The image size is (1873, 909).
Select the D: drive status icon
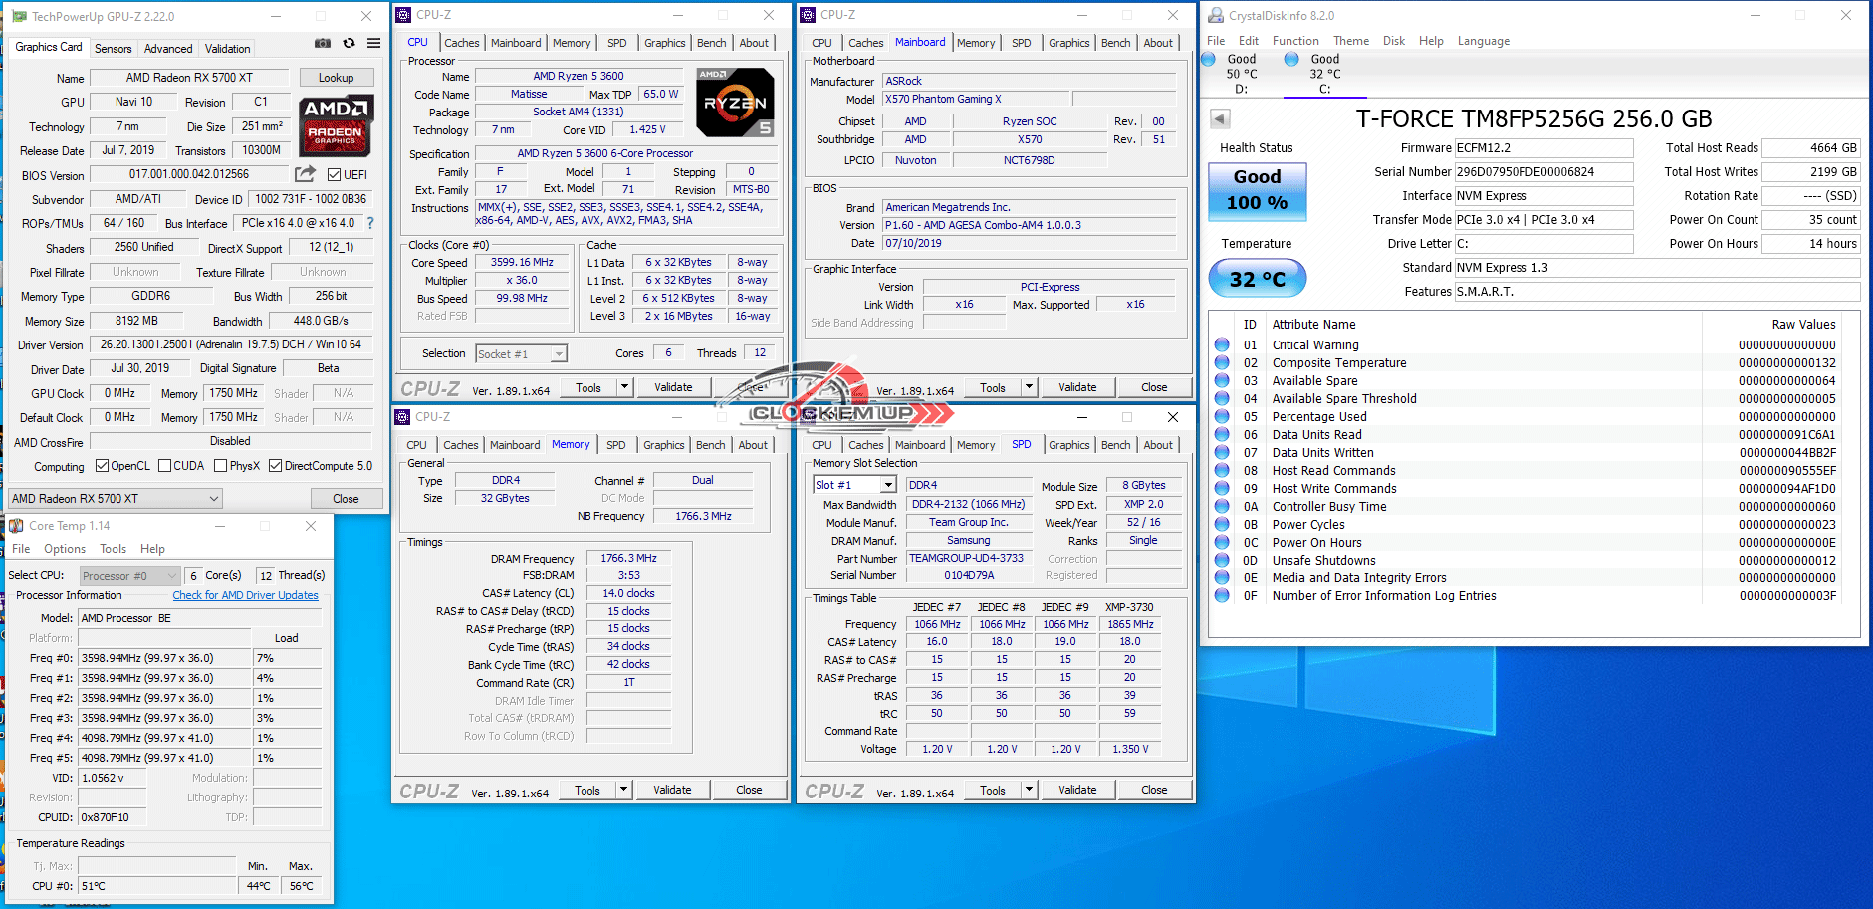pos(1209,60)
